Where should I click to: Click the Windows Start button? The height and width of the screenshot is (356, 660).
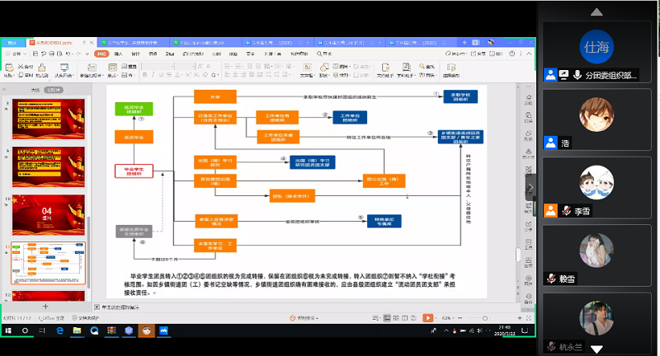pyautogui.click(x=7, y=330)
